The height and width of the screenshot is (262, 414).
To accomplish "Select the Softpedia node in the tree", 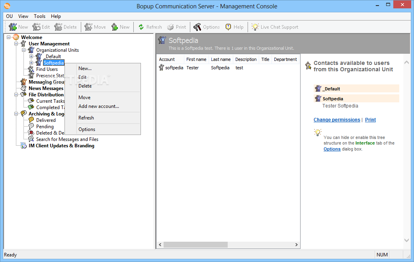I will [54, 63].
